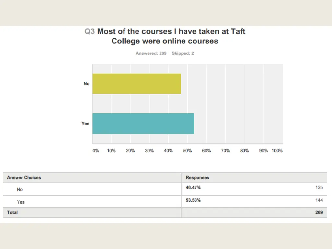Click the count 144
Screen dimensions: 332x249
coord(319,200)
